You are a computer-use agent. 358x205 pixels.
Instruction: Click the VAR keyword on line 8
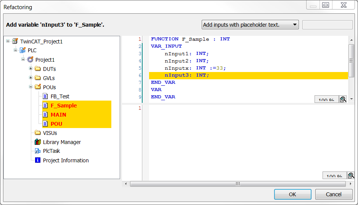point(156,90)
